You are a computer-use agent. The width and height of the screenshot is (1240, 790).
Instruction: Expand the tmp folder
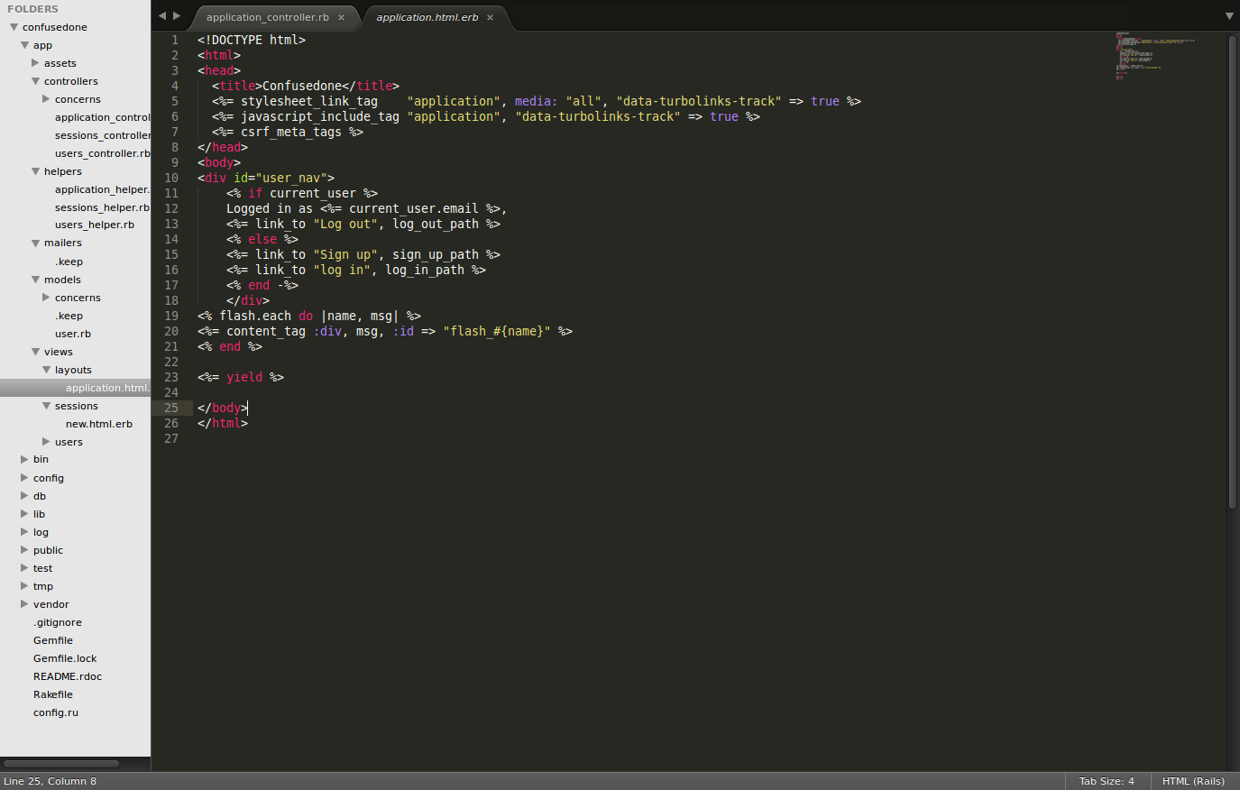pos(24,586)
